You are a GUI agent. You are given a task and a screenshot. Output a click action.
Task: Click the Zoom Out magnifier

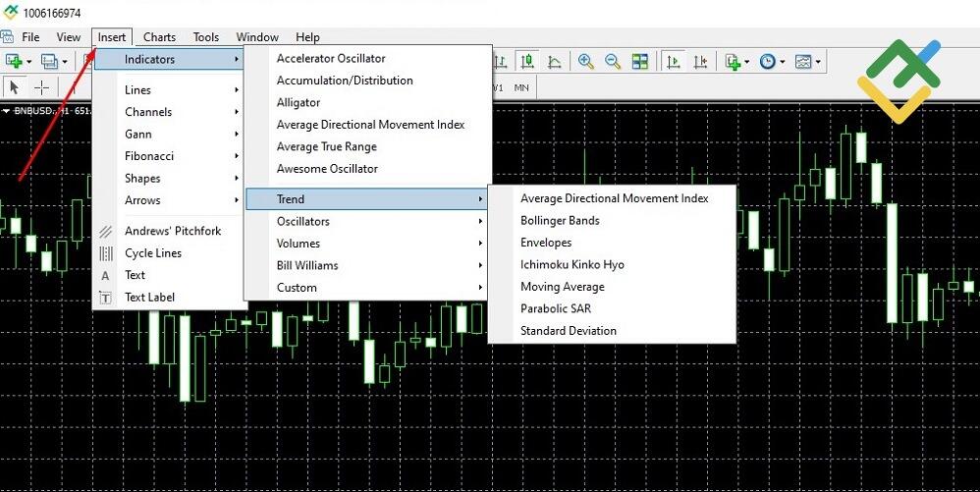[x=613, y=61]
